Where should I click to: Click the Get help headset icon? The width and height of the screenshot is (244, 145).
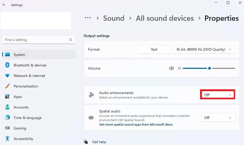[86, 142]
